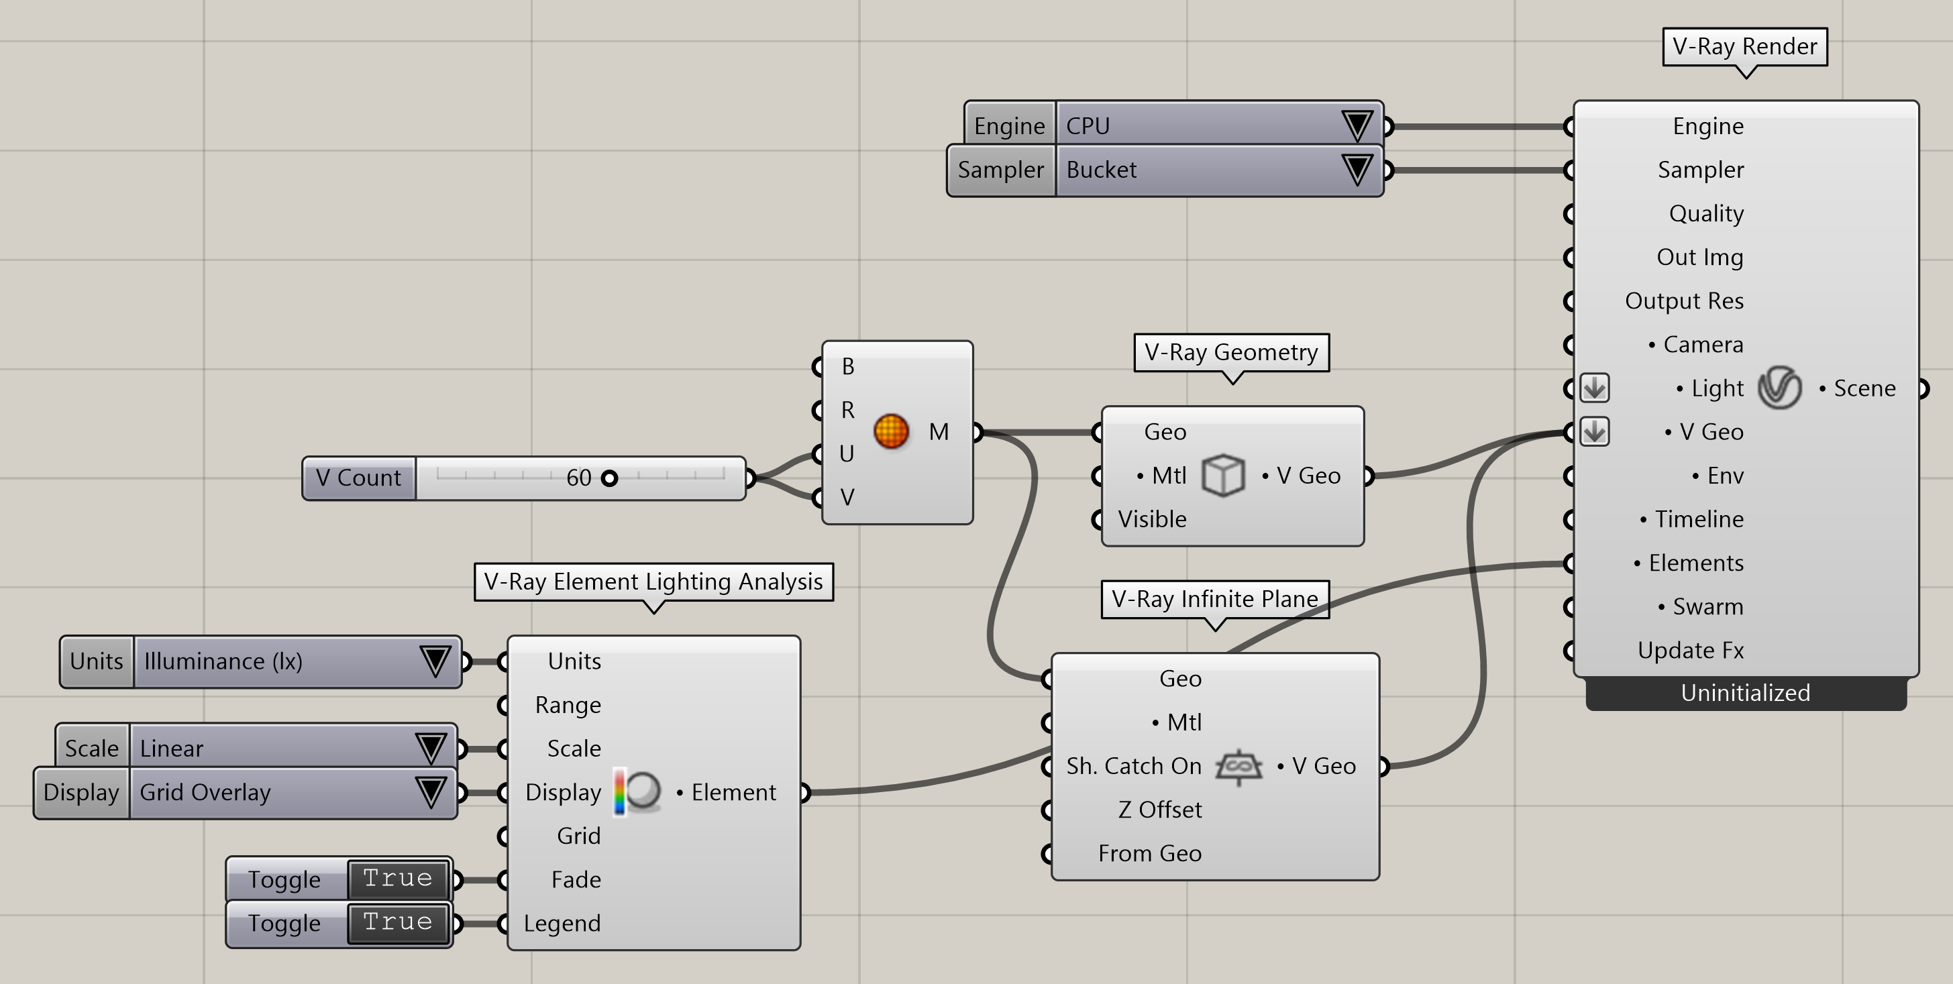Click the Update Fx input on V-Ray Render
Image resolution: width=1953 pixels, height=984 pixels.
[1690, 651]
